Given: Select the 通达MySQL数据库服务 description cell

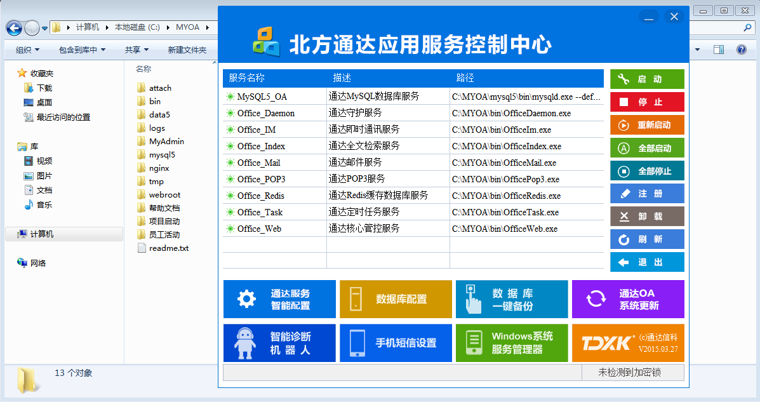Looking at the screenshot, I should [x=388, y=96].
